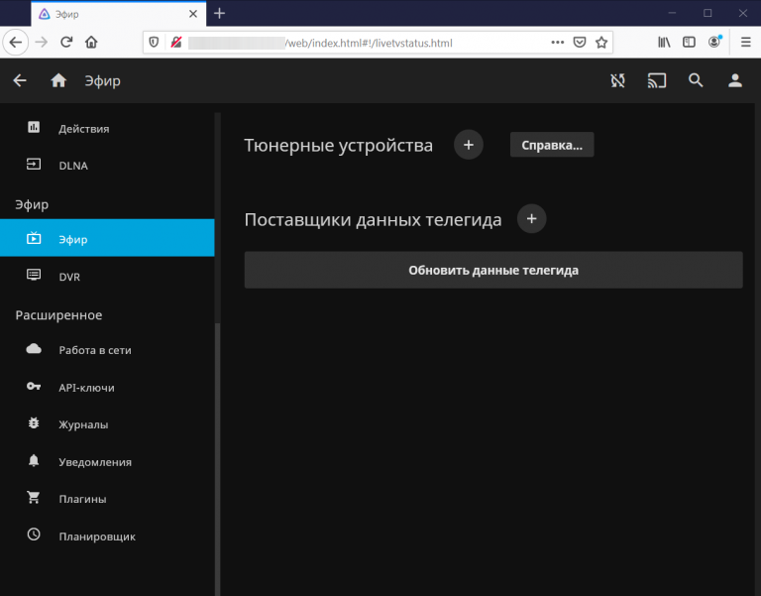The image size is (761, 596).
Task: Open Журналы from the sidebar
Action: pyautogui.click(x=83, y=424)
